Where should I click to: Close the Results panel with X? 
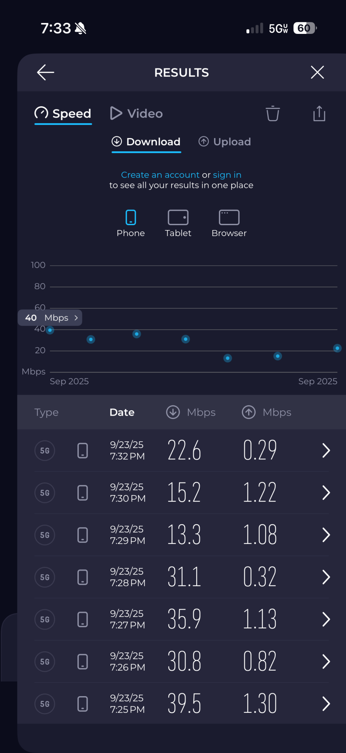point(317,72)
